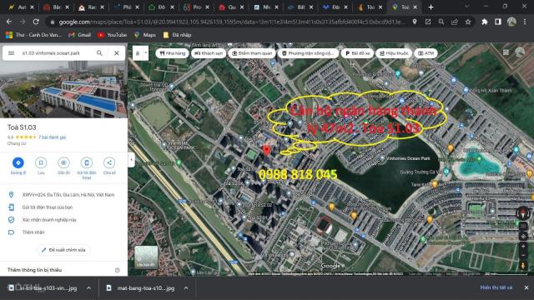This screenshot has width=534, height=300.
Task: Open the dropdown beside the map print box
Action: click(146, 53)
